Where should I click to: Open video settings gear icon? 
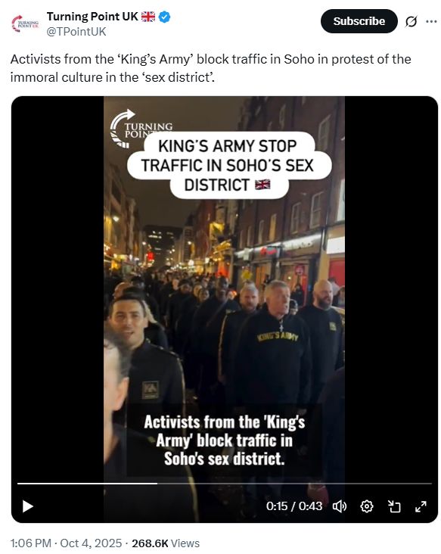[367, 506]
